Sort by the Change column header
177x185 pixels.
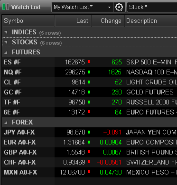108,21
